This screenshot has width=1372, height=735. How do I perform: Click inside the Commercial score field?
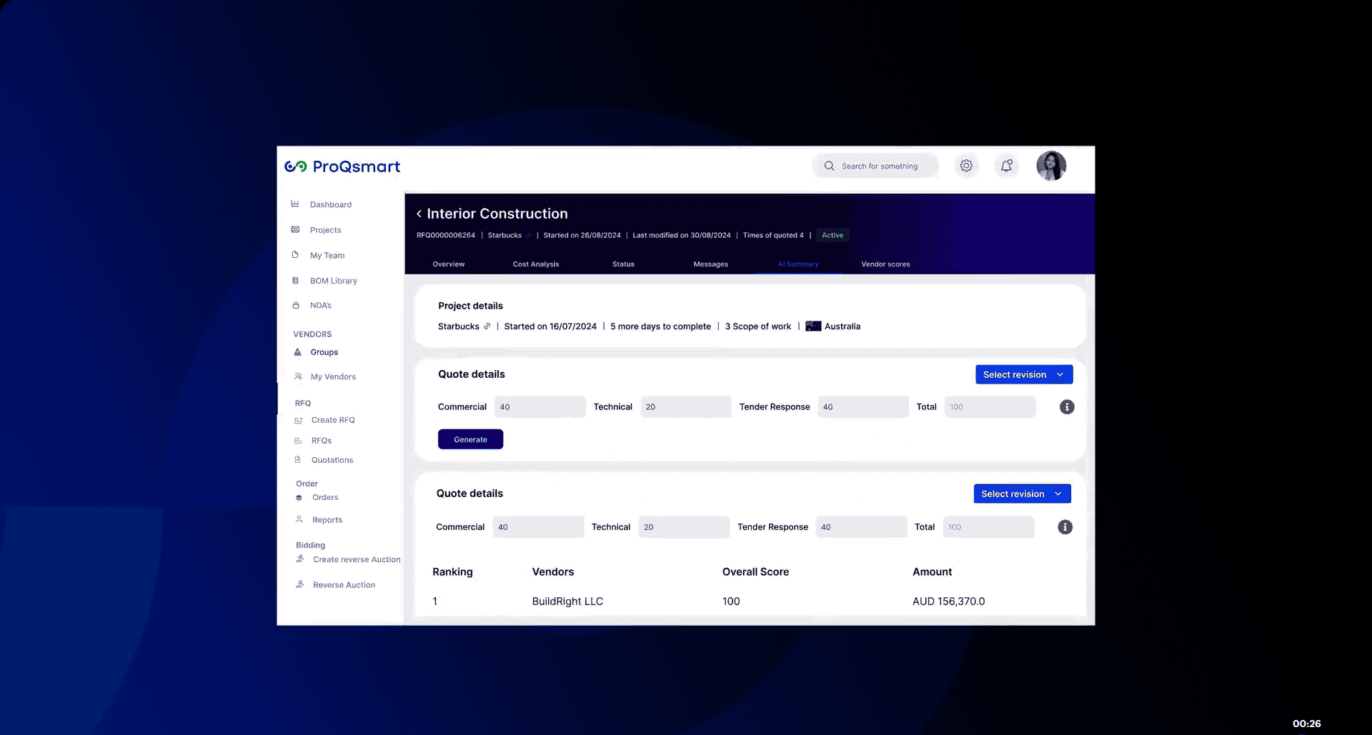click(x=540, y=406)
